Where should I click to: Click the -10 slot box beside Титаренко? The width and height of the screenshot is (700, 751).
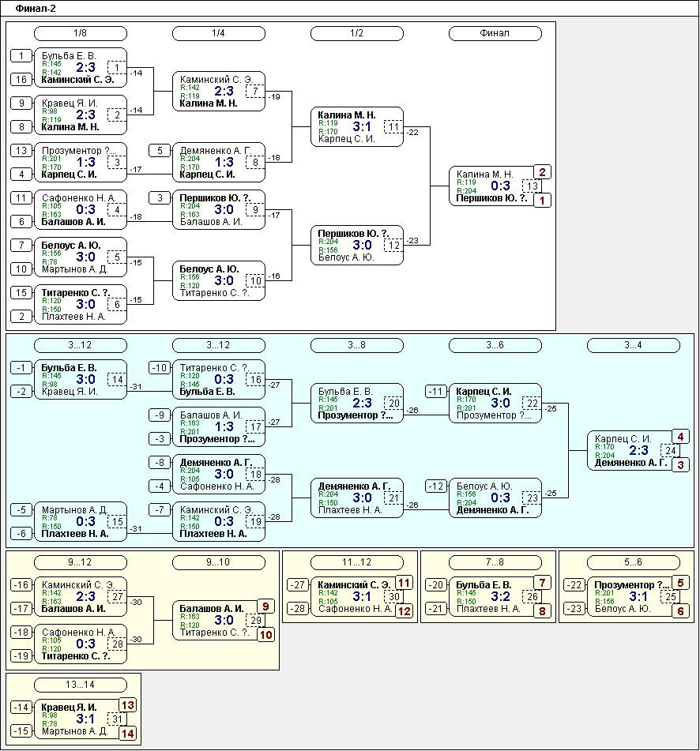pos(160,368)
